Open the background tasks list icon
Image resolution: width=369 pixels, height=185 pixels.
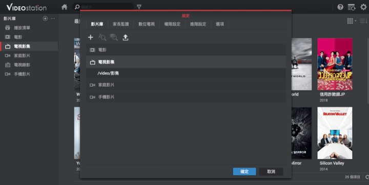coord(352,7)
